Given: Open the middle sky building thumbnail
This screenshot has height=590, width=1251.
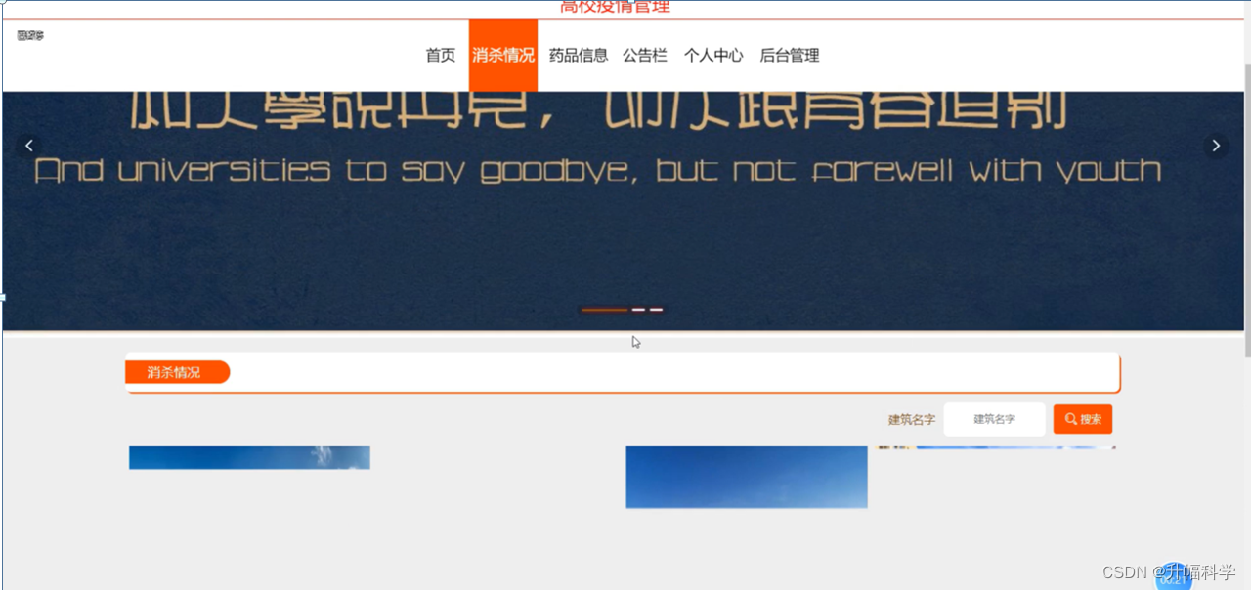Looking at the screenshot, I should pos(746,478).
